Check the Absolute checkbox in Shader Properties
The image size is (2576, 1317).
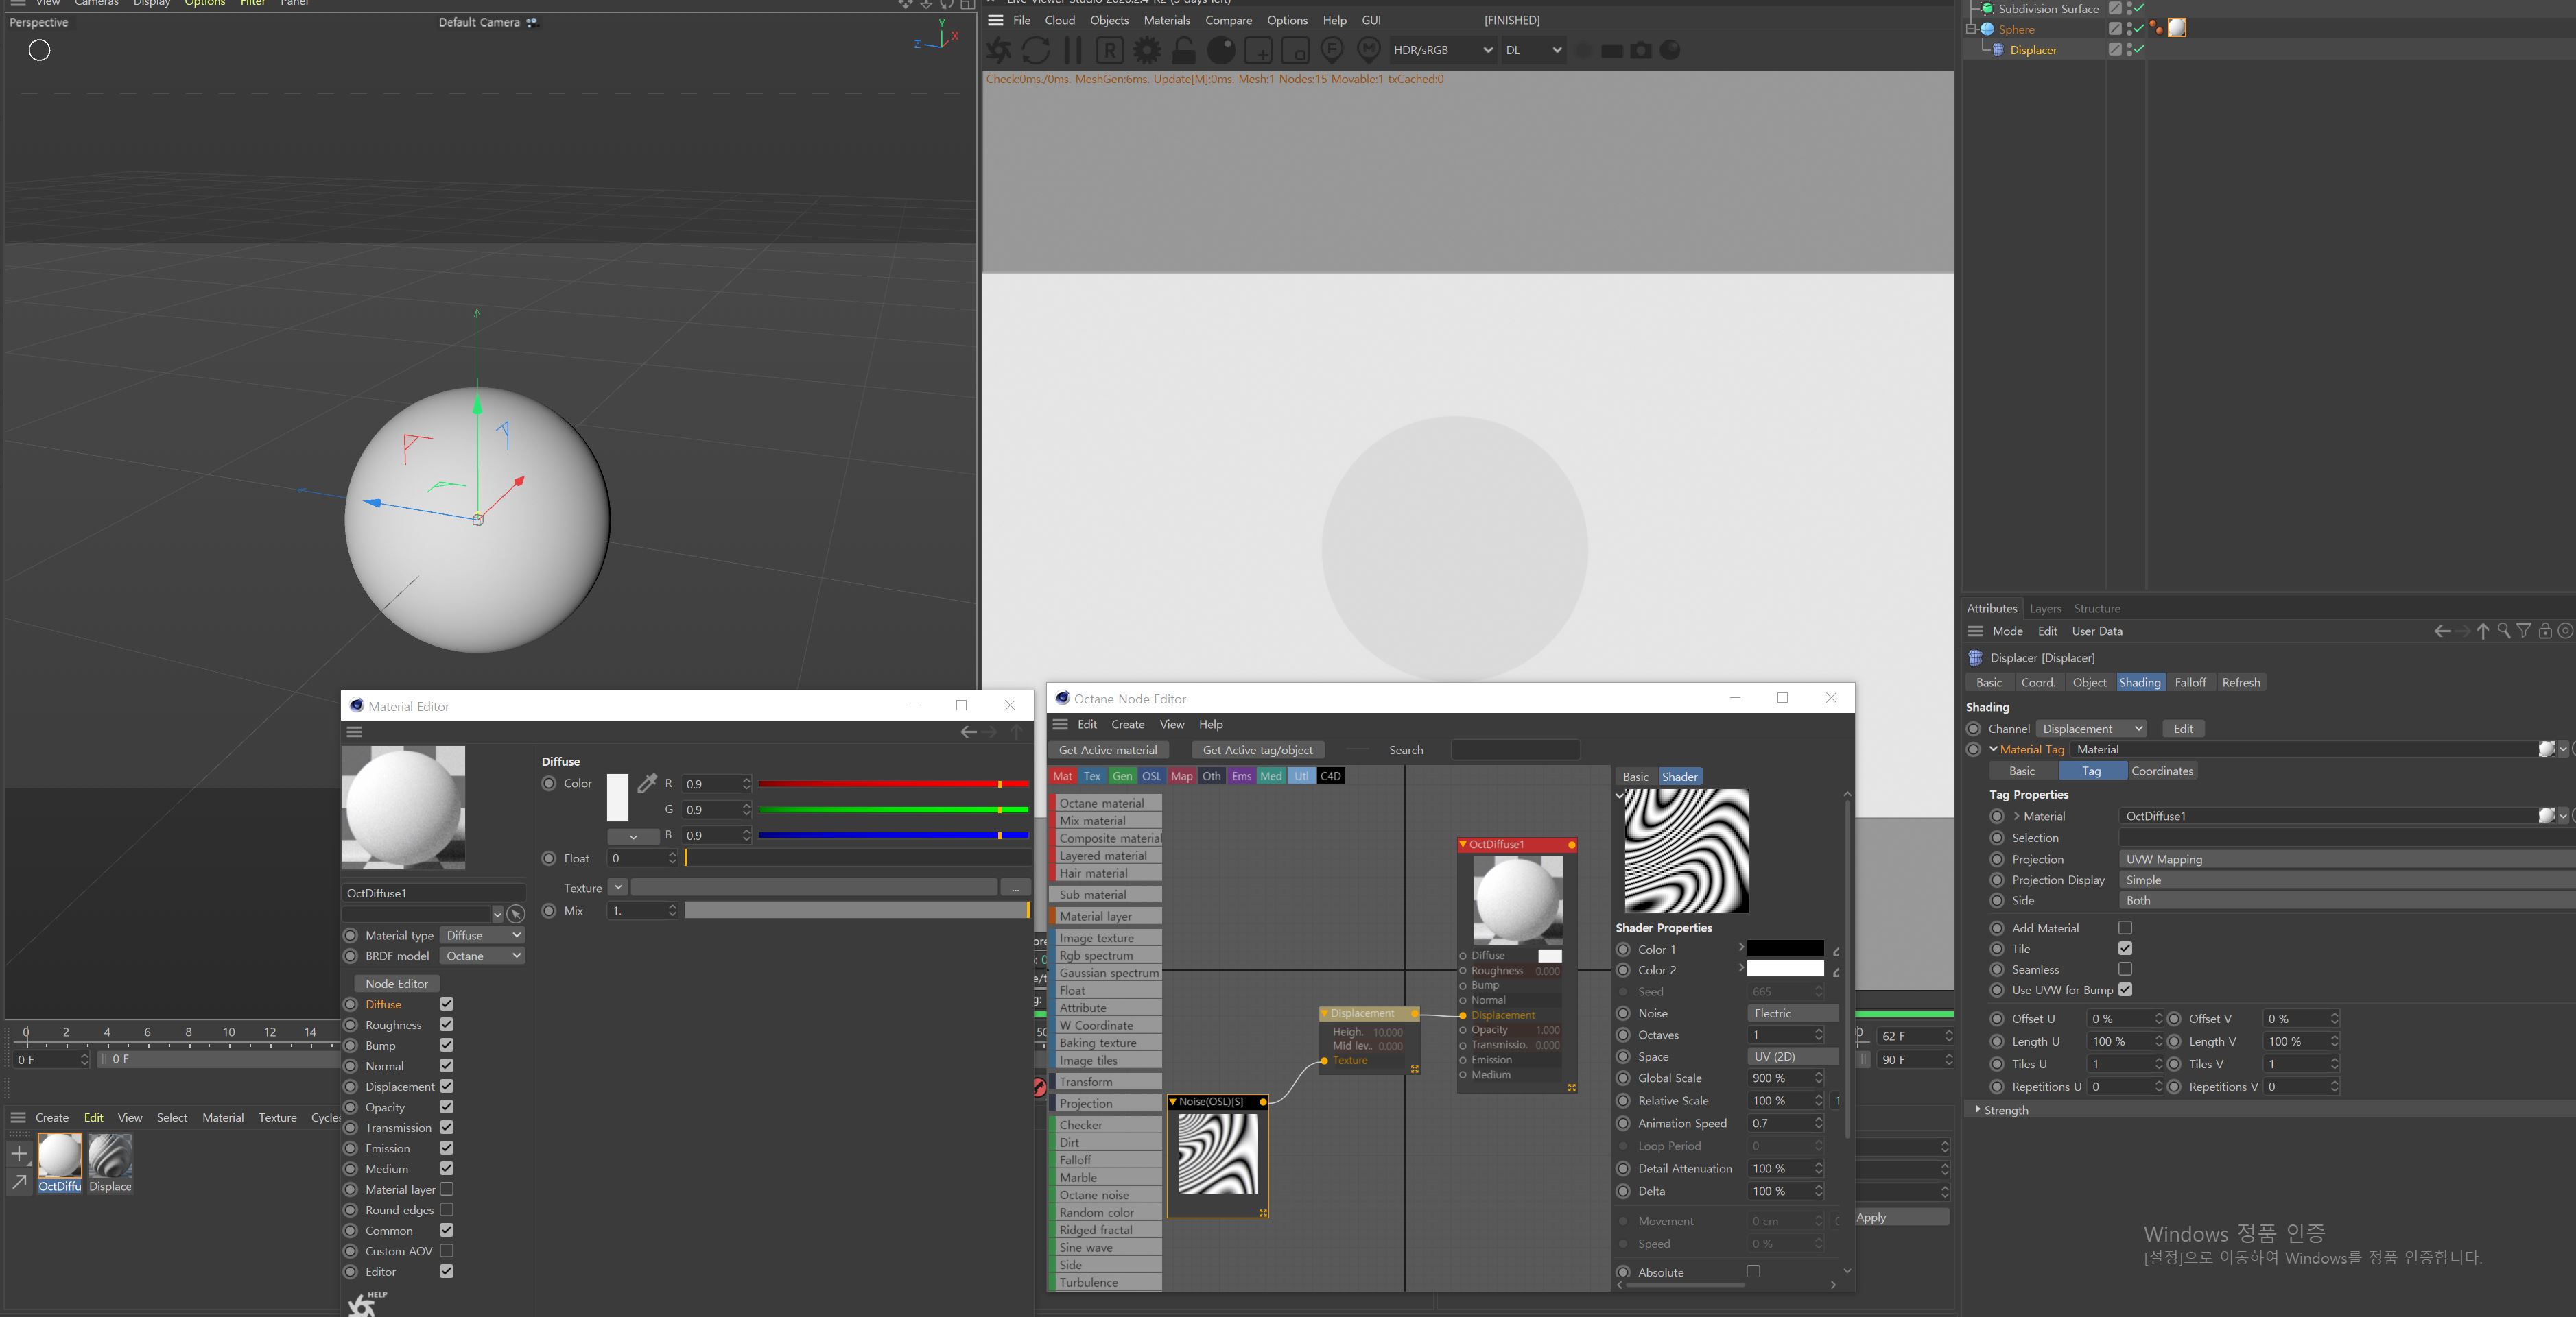coord(1753,1271)
